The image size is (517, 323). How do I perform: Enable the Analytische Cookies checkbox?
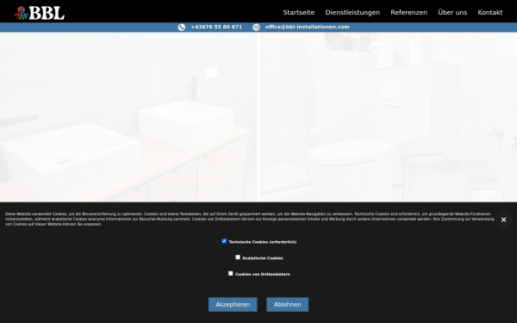coord(238,257)
